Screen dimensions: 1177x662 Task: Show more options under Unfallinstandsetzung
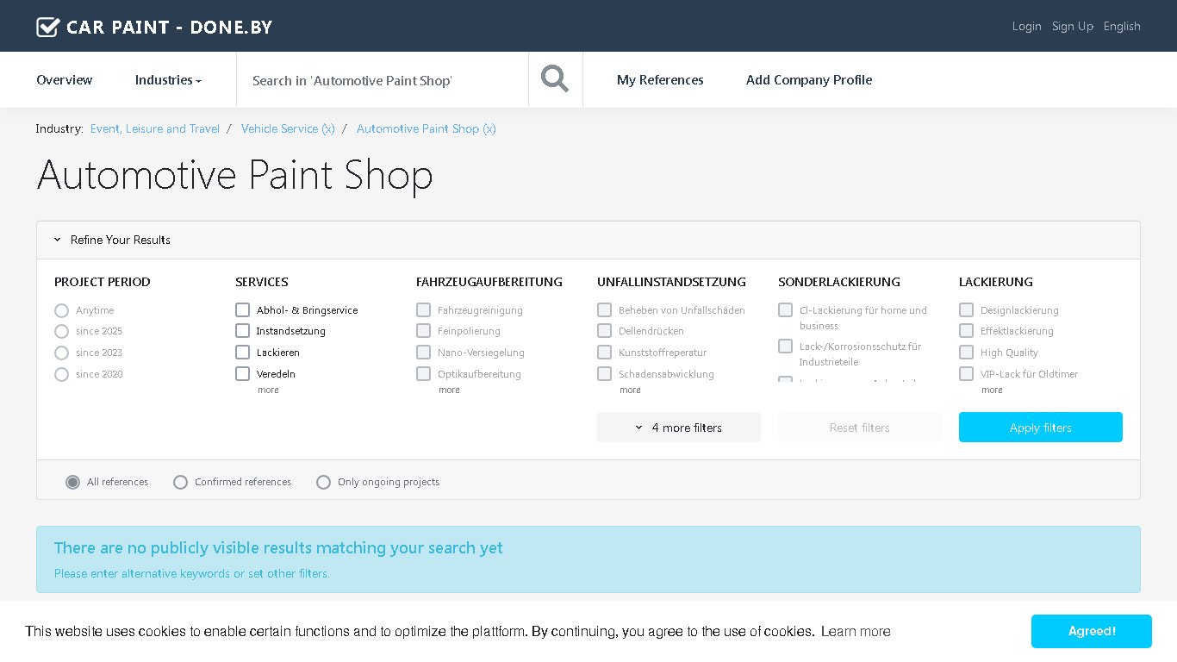(x=630, y=390)
